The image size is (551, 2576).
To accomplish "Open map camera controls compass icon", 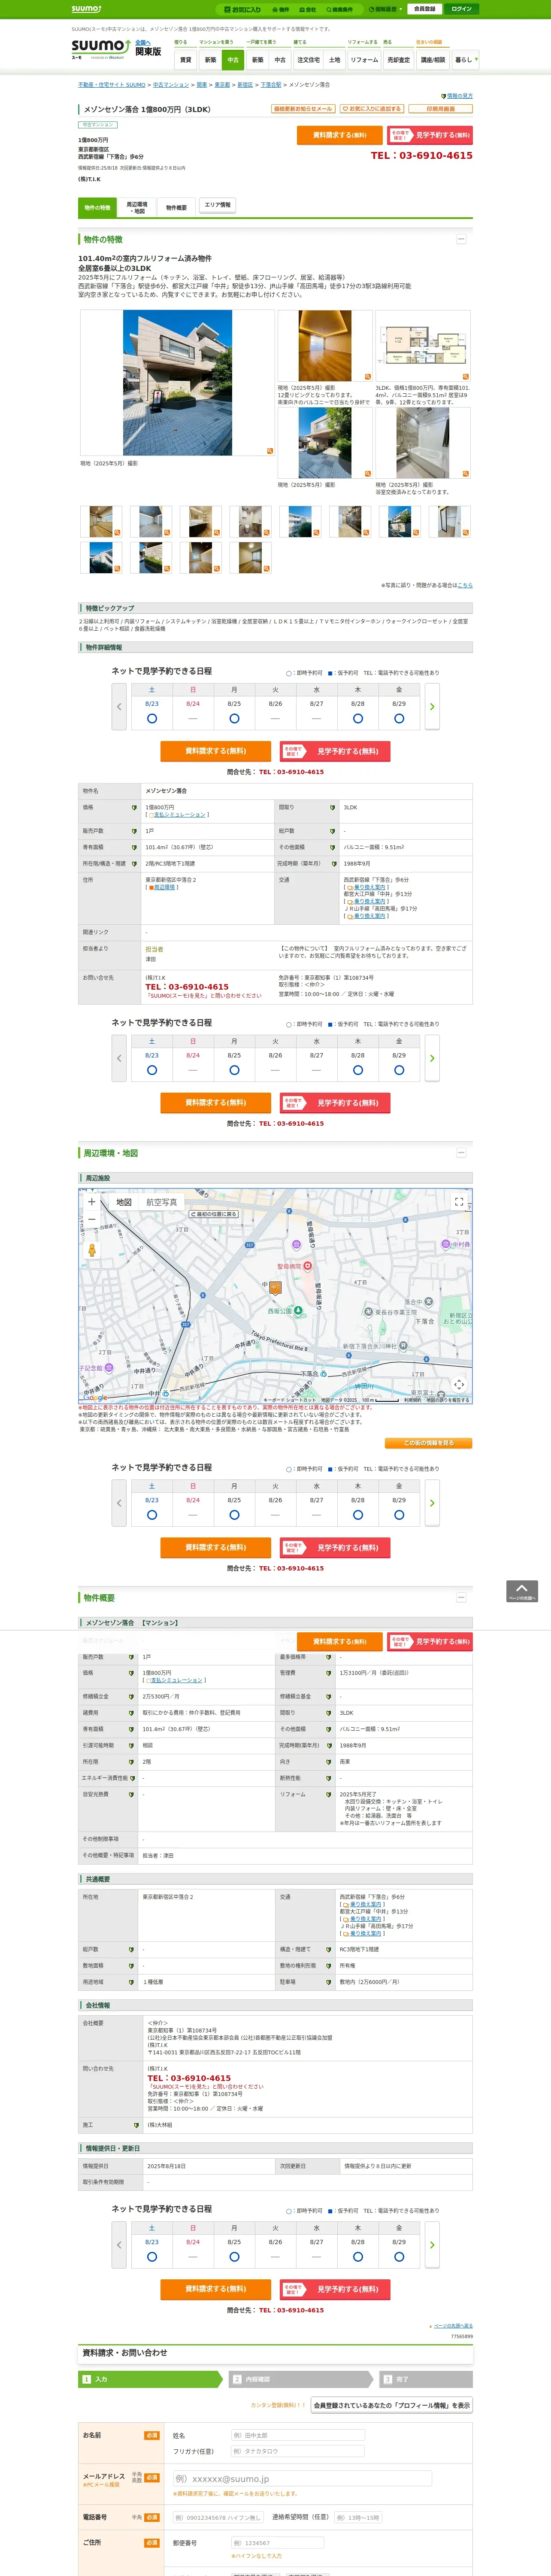I will click(459, 1385).
